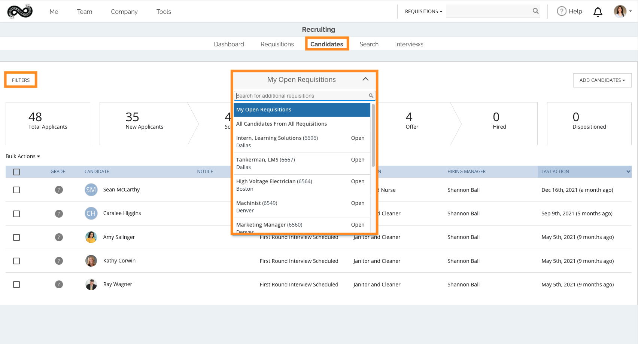The image size is (638, 344).
Task: Open the Add Candidates dropdown
Action: click(602, 80)
